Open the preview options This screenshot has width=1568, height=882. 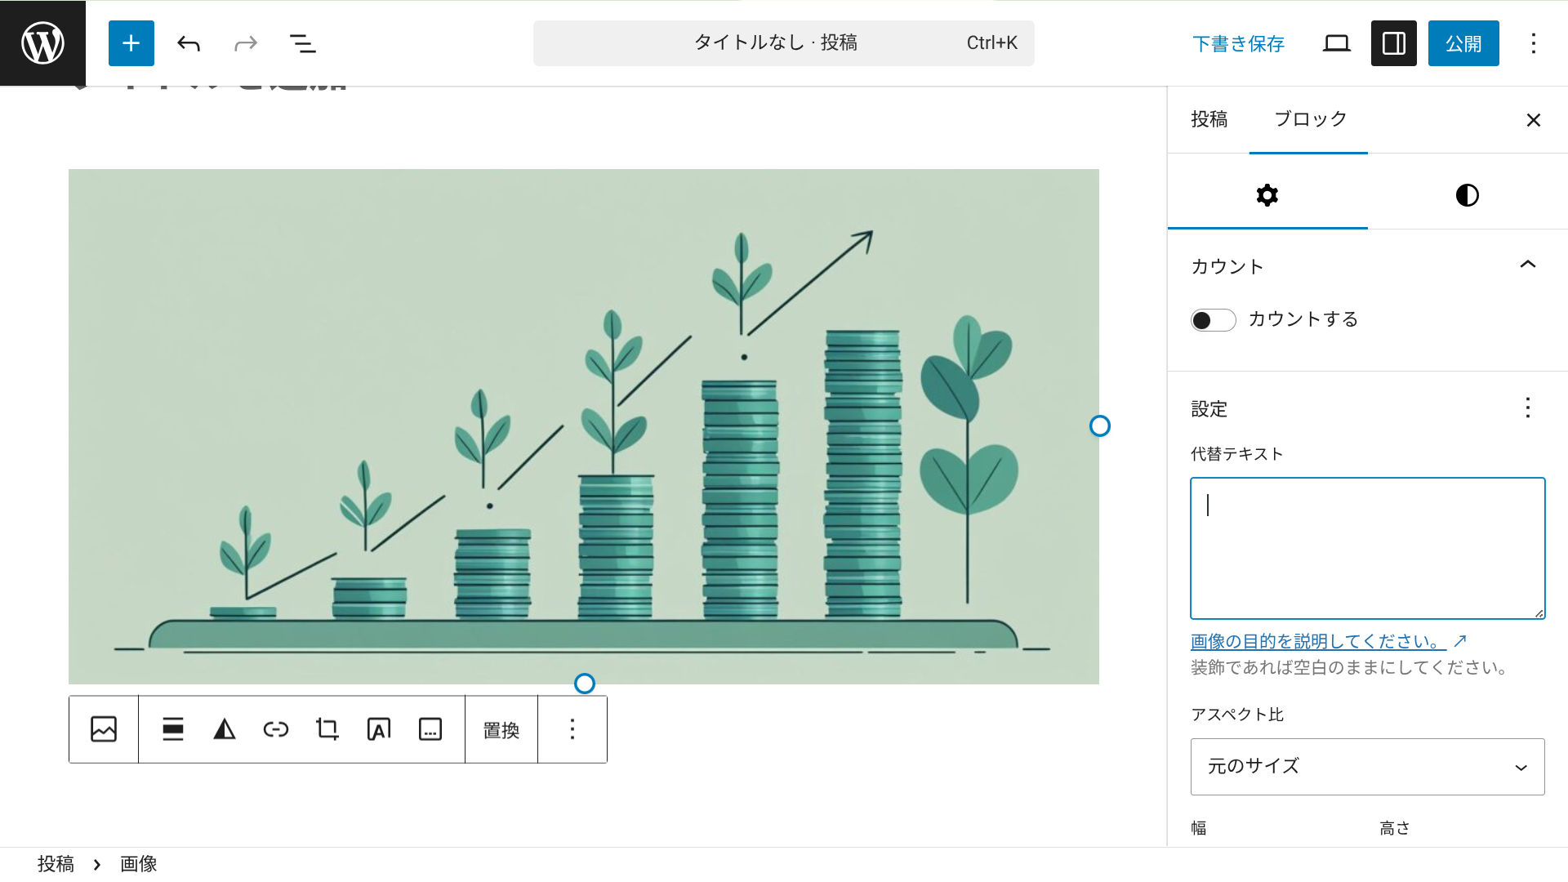pyautogui.click(x=1336, y=43)
